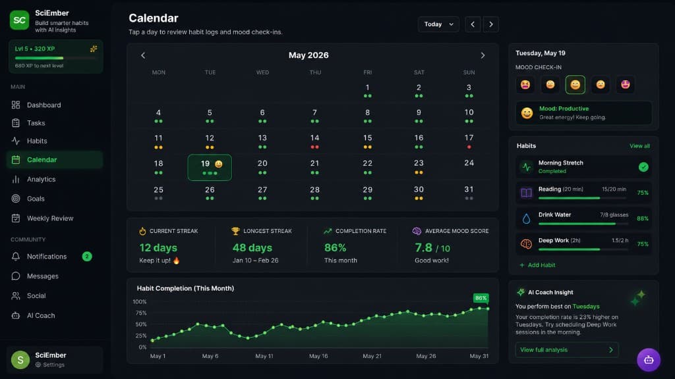675x379 pixels.
Task: Click the Tuesdays link in insight
Action: 586,307
